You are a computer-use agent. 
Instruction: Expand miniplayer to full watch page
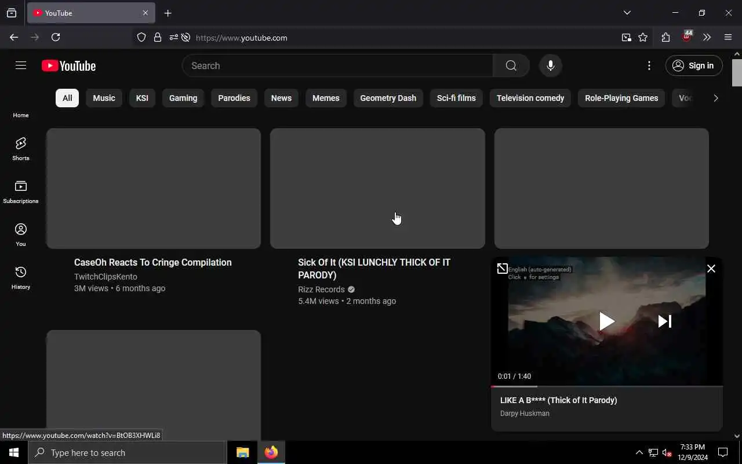[502, 269]
